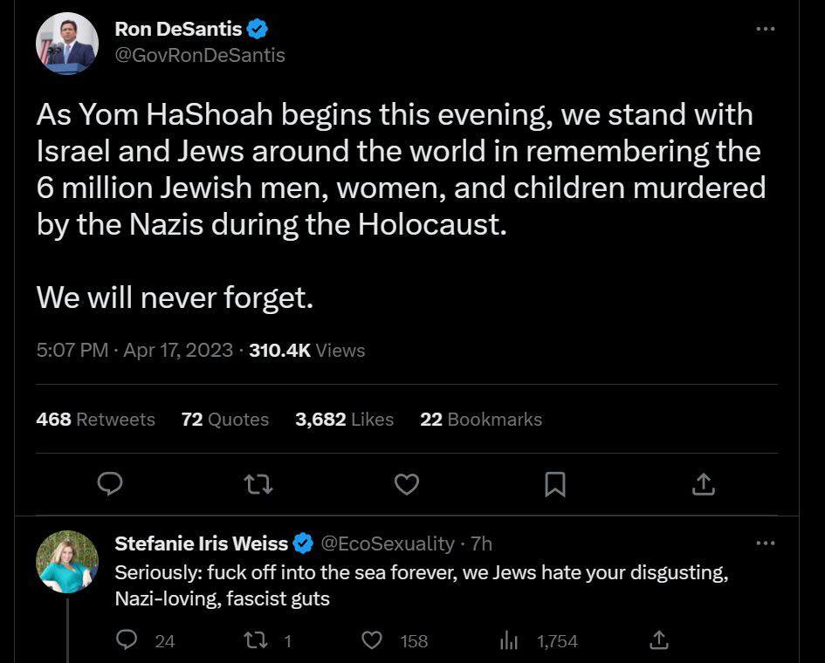View the 72 Quotes list
Image resolution: width=825 pixels, height=663 pixels.
tap(225, 420)
